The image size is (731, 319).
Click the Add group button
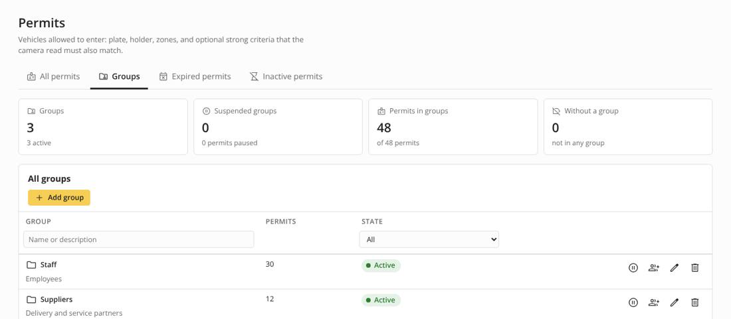tap(59, 198)
